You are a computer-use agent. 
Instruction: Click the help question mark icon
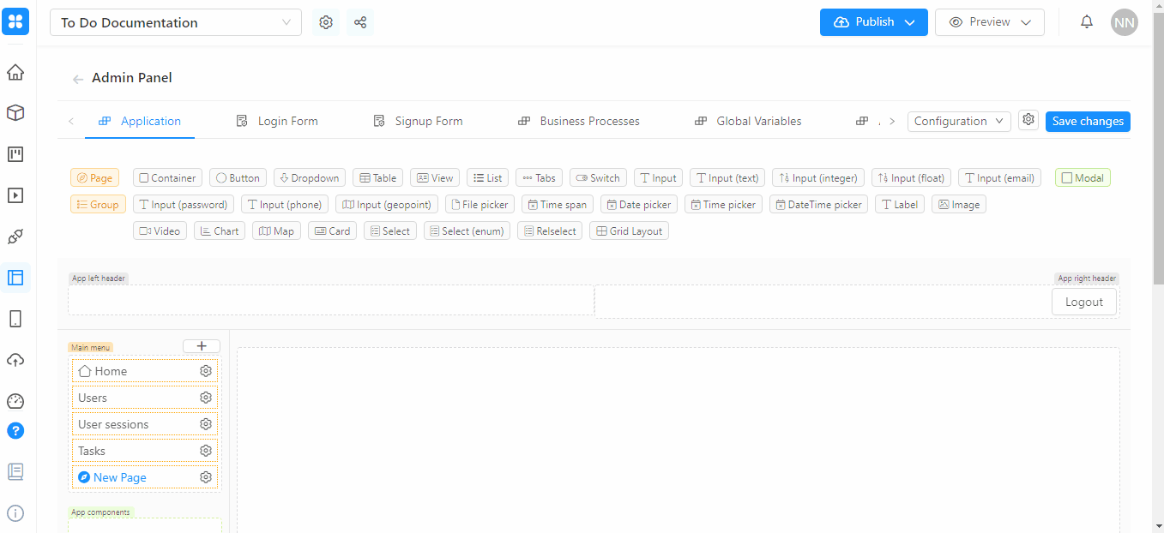coord(15,430)
